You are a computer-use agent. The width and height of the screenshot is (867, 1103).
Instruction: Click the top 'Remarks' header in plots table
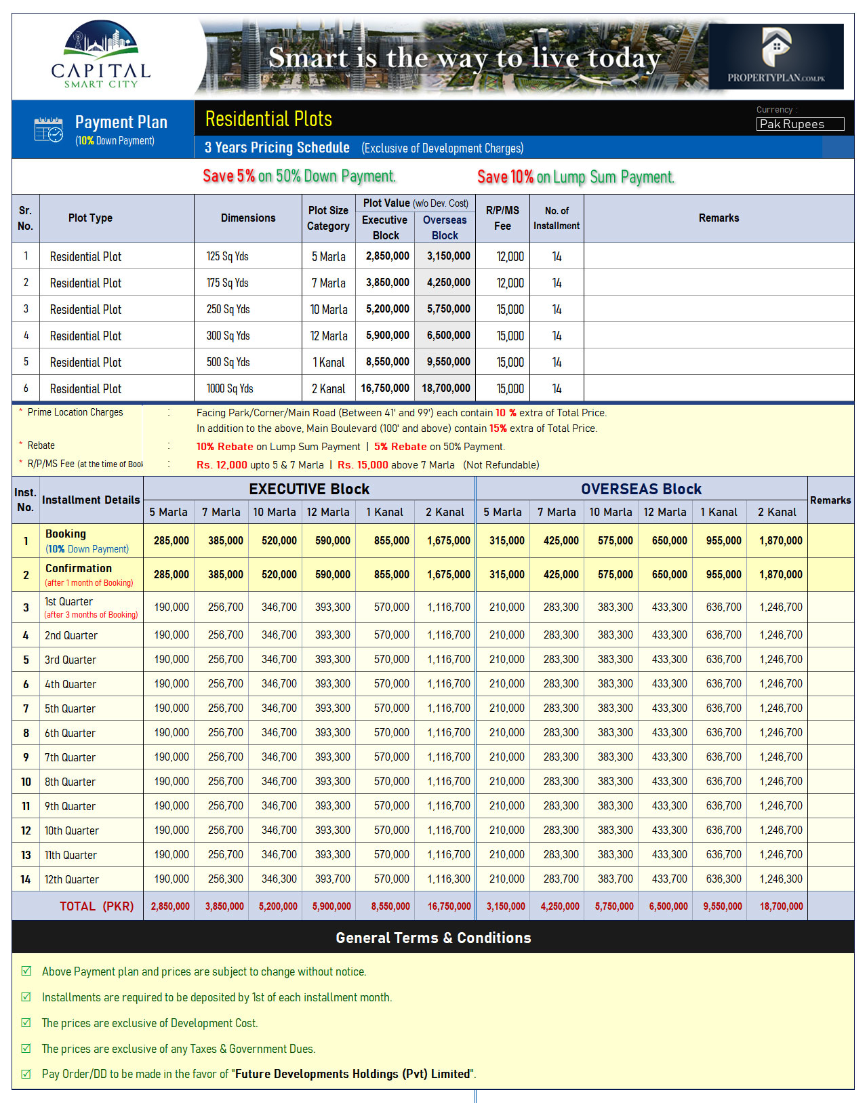tap(719, 218)
